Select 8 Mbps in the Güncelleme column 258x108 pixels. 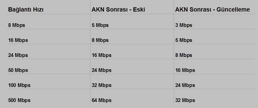184,55
